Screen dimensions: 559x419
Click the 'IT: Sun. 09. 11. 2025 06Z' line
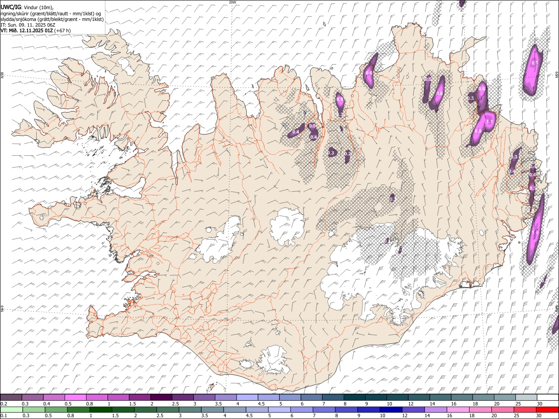point(28,25)
